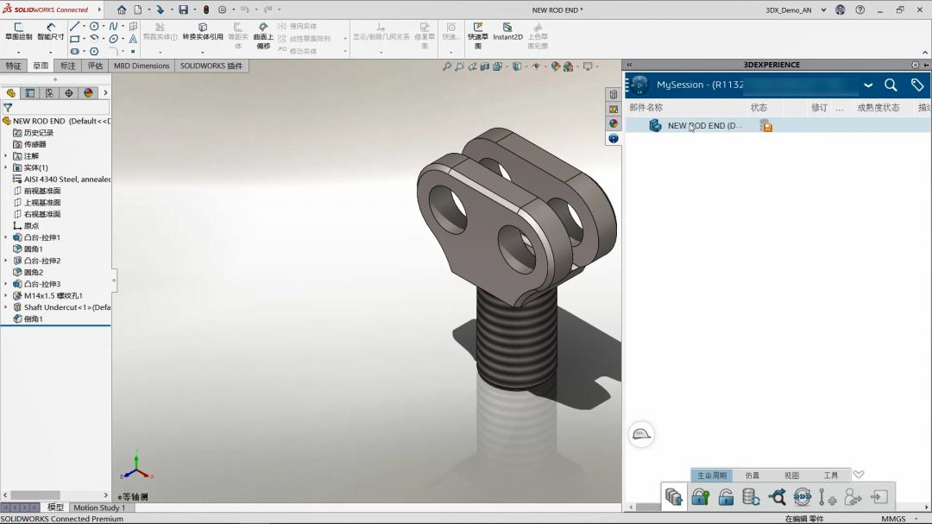Expand 凸台-拉伸3 feature node

(x=6, y=284)
